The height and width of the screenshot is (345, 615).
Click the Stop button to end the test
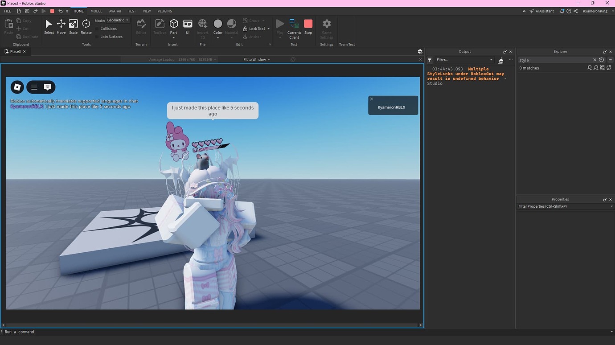pyautogui.click(x=308, y=25)
